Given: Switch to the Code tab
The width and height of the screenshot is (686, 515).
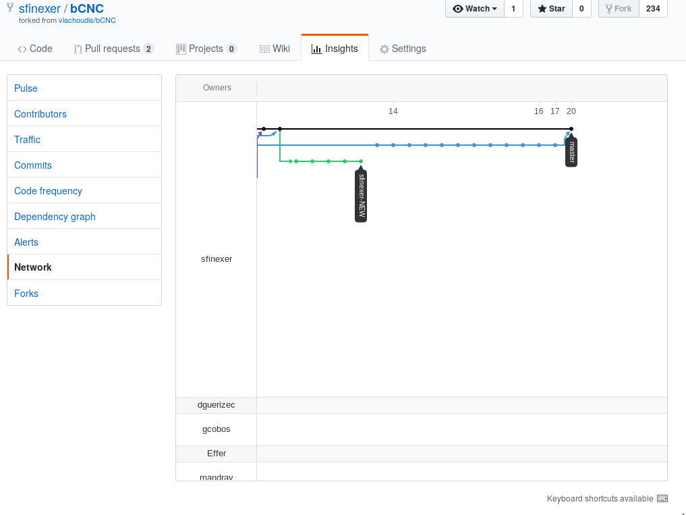Looking at the screenshot, I should [34, 48].
